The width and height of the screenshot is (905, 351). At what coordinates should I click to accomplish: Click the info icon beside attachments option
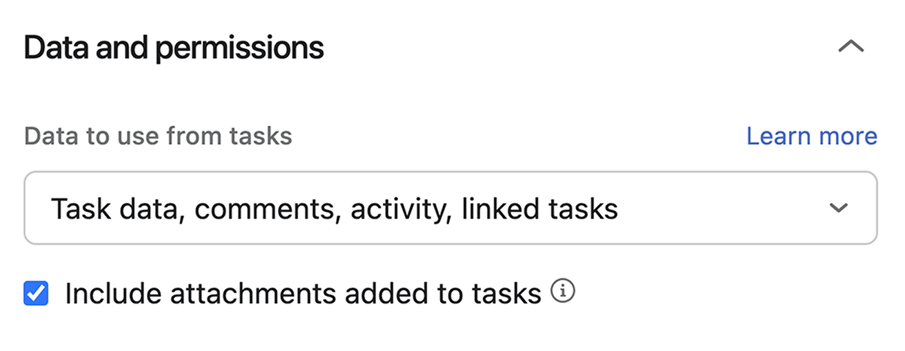[x=563, y=293]
